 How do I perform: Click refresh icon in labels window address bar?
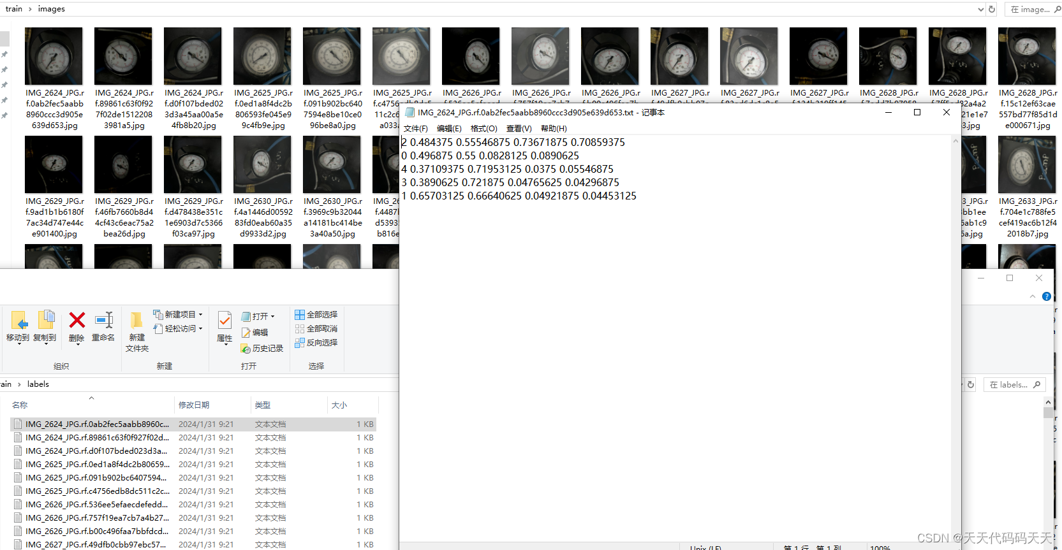pyautogui.click(x=971, y=384)
